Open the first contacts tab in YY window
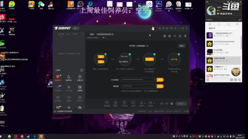The height and width of the screenshot is (139, 248). point(219,24)
